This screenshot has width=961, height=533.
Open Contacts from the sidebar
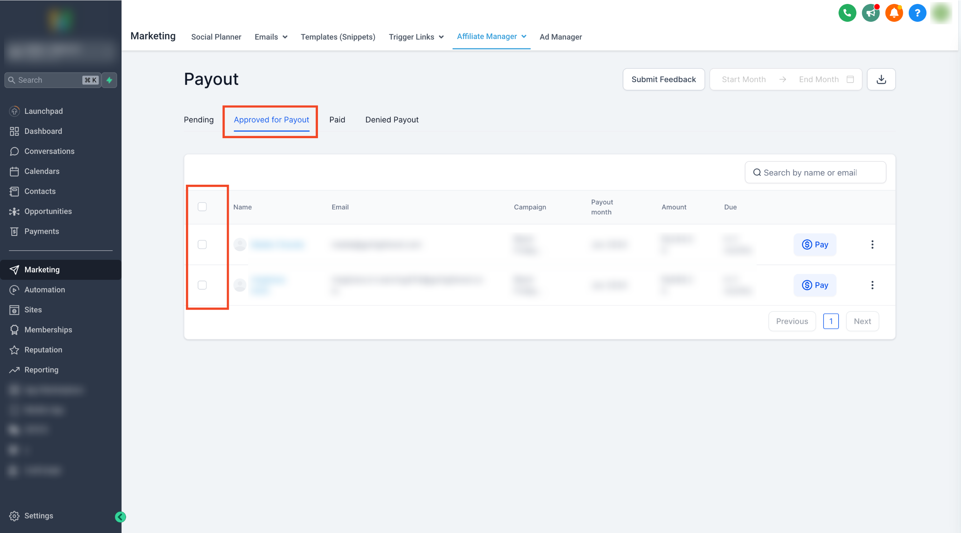pos(40,191)
